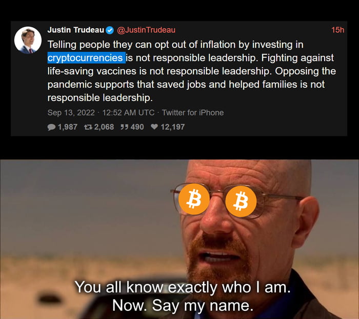Open Justin Trudeau's profile avatar
The height and width of the screenshot is (319, 359).
pos(28,40)
